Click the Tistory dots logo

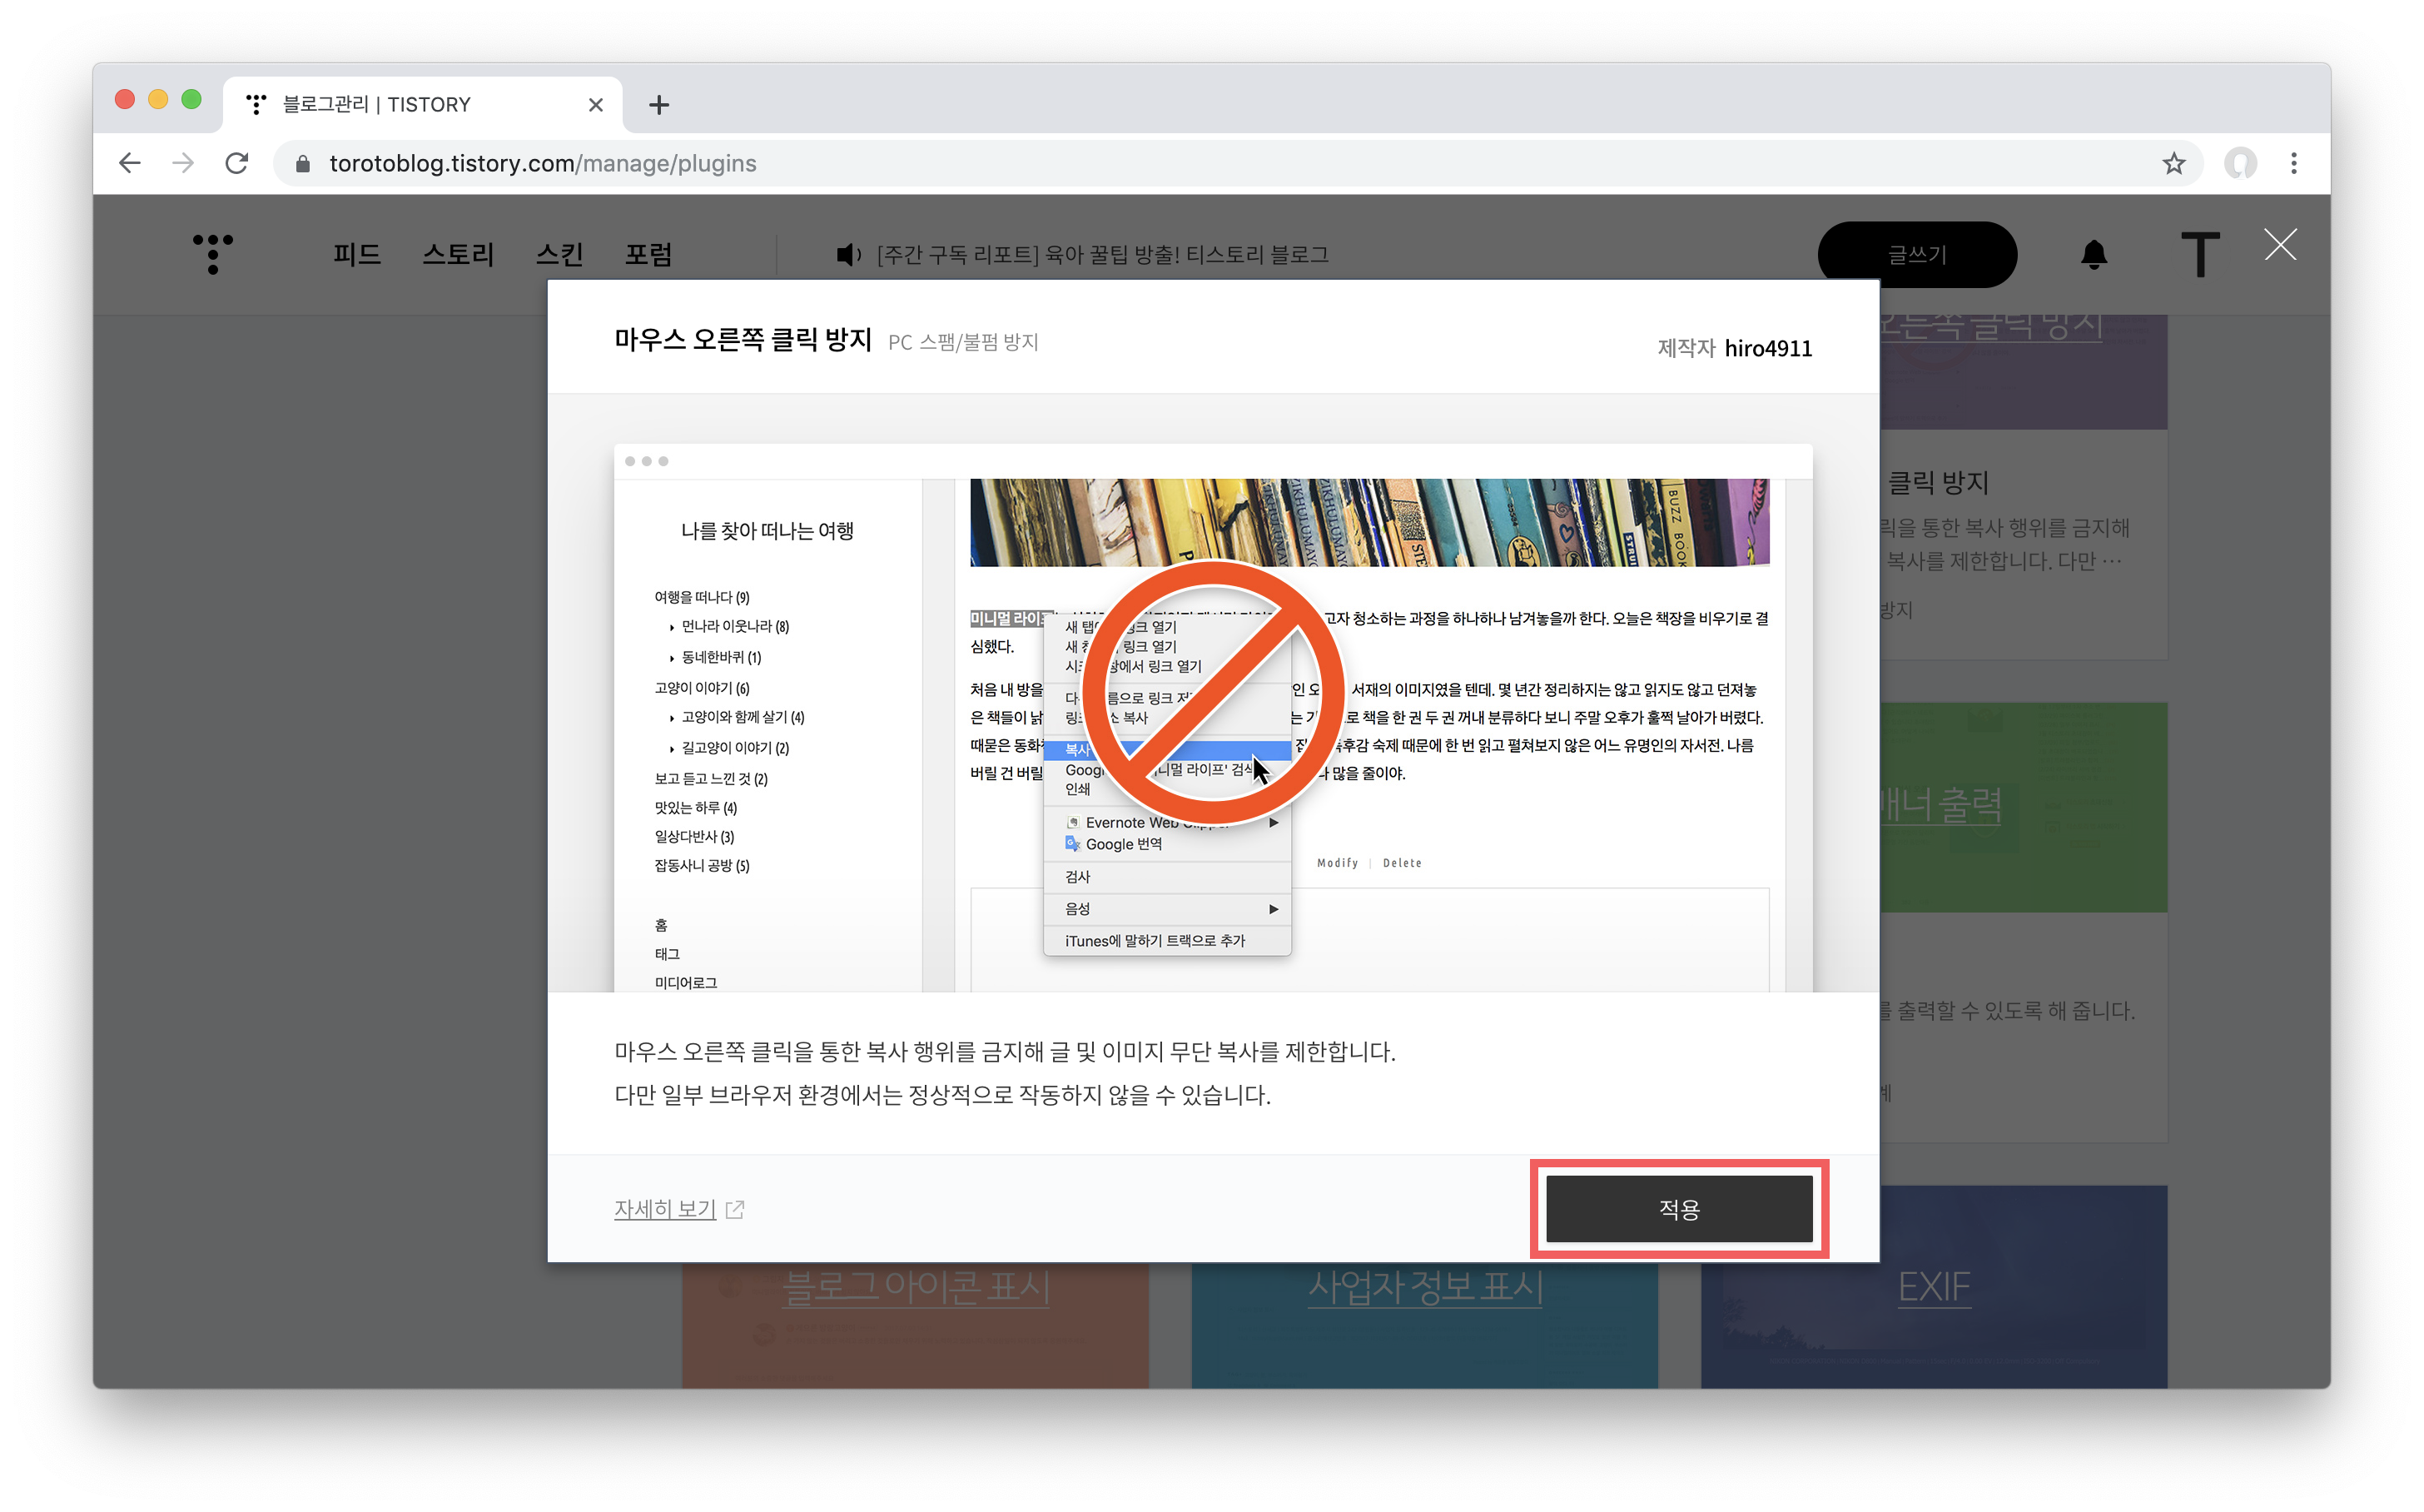[x=213, y=254]
